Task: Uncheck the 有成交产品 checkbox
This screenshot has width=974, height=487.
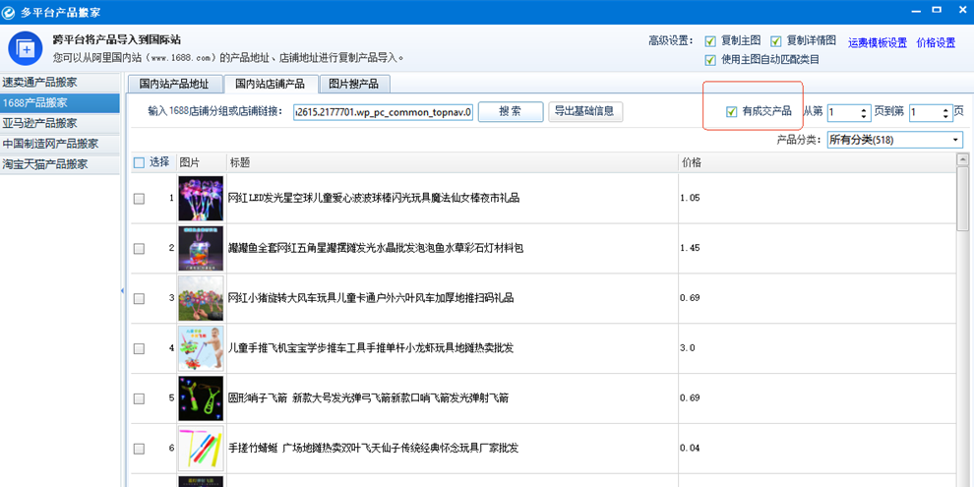Action: tap(731, 111)
